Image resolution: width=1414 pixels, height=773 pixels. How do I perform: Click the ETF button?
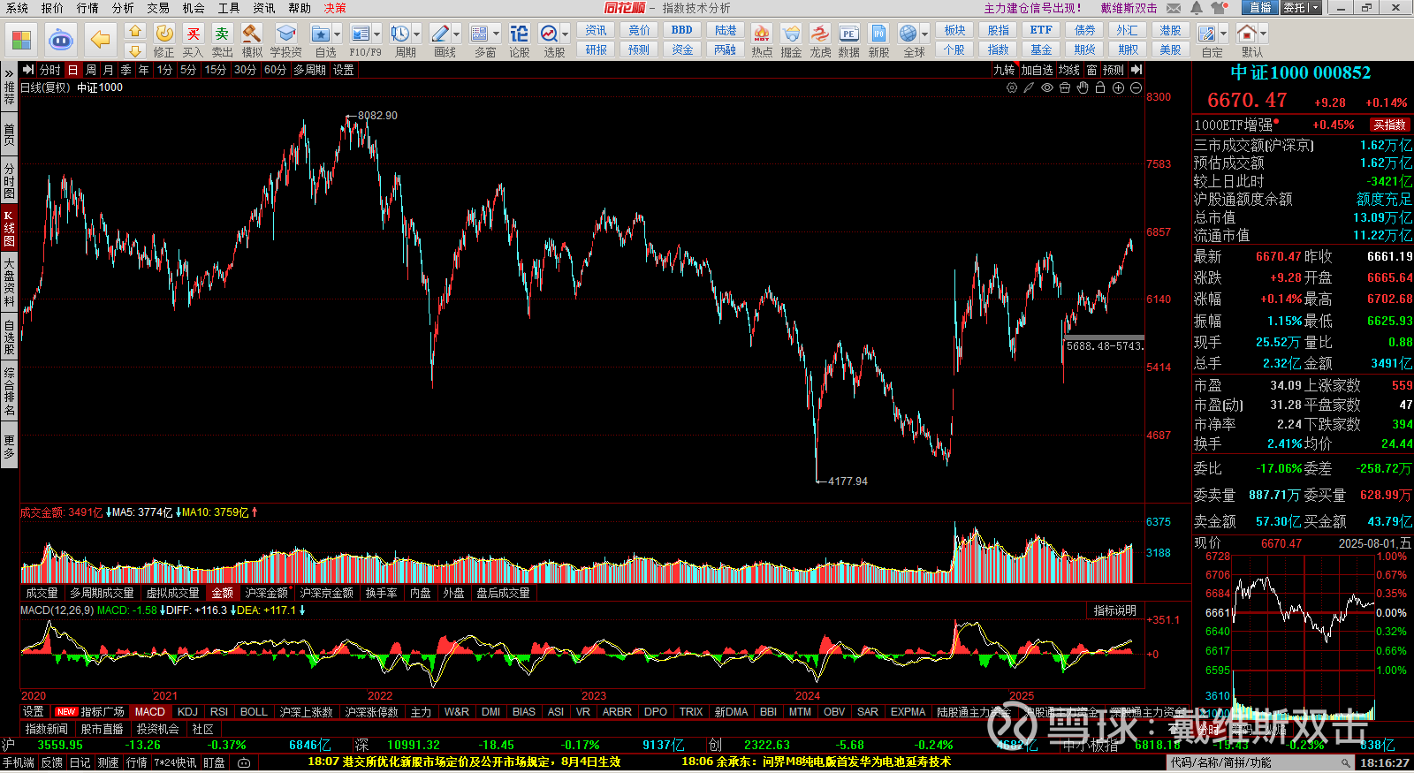(x=1041, y=30)
